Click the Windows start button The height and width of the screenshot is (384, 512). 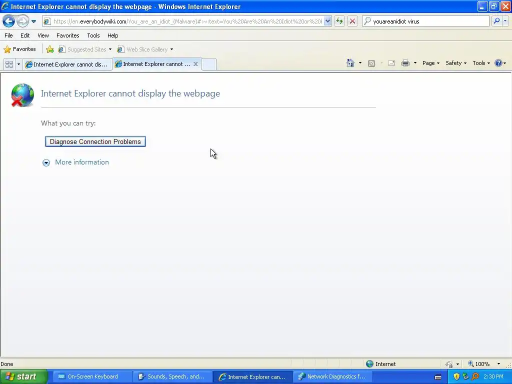23,376
